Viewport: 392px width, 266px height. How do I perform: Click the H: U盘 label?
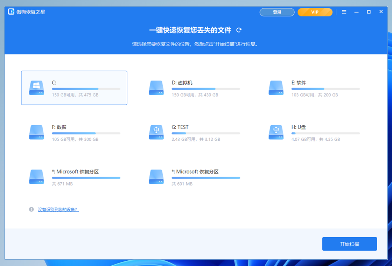299,127
